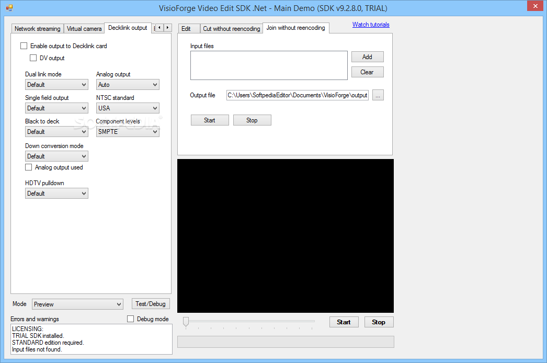The image size is (547, 363).
Task: Click the Output file path field
Action: 297,95
